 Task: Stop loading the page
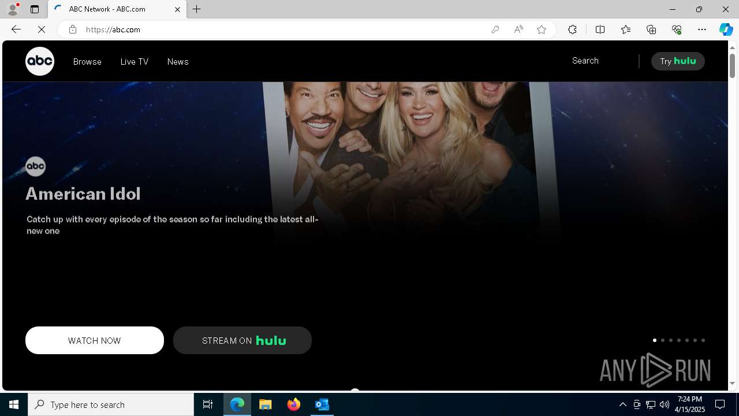pyautogui.click(x=42, y=29)
